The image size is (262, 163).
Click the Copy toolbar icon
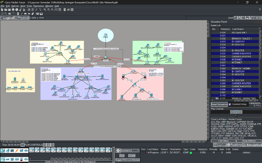pyautogui.click(x=29, y=10)
